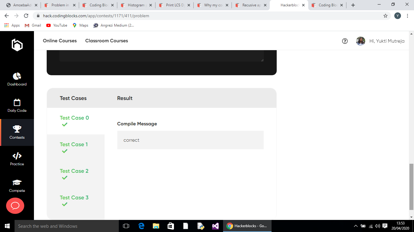Open Daily Code calendar icon
This screenshot has width=414, height=232.
pos(17,102)
